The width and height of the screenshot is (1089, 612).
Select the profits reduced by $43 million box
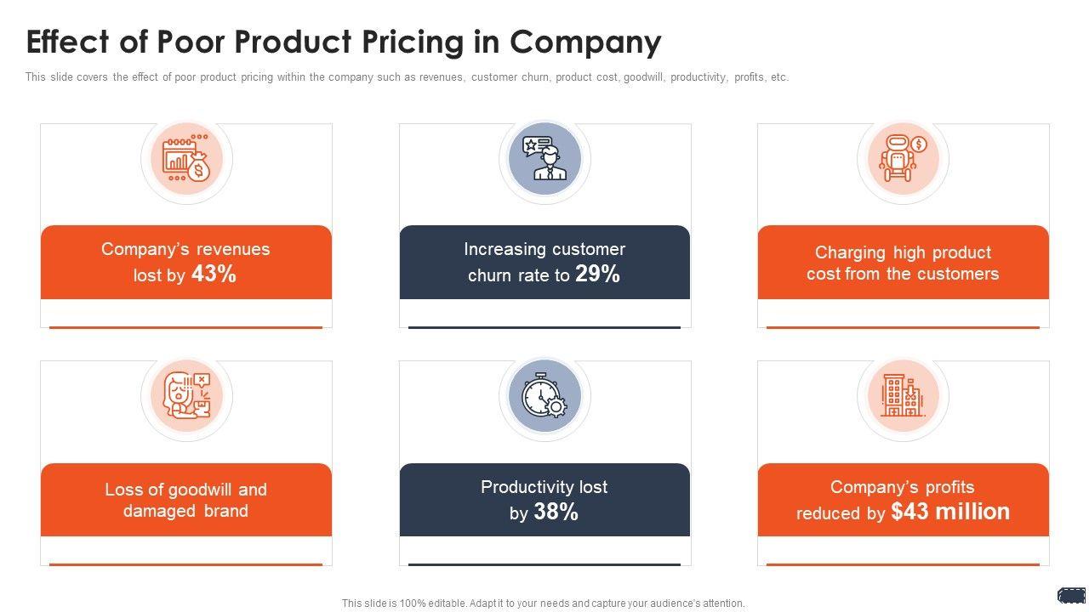click(x=903, y=500)
